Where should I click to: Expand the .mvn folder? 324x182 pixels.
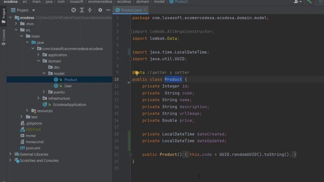[x=16, y=24]
